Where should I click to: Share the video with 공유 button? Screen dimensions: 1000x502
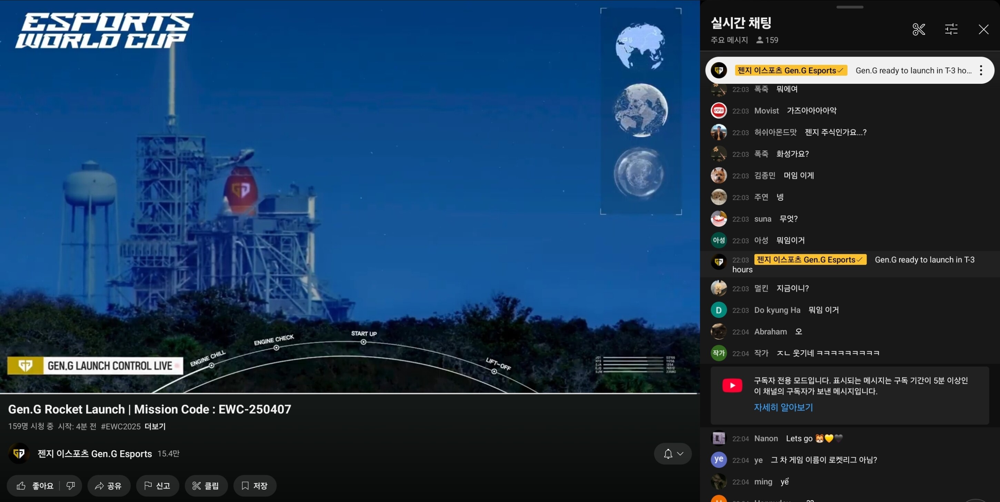[x=109, y=485]
